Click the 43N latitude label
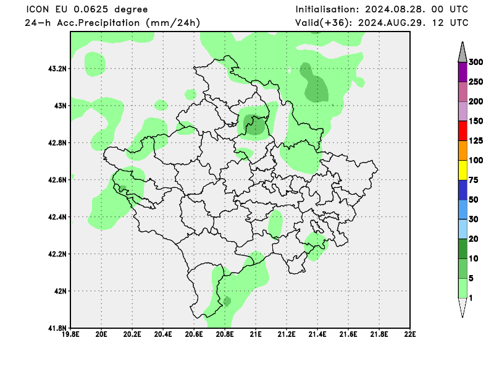494x382 pixels. click(60, 106)
